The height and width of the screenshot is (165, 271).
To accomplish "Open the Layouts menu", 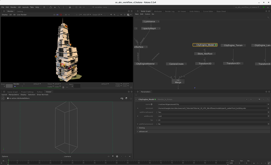I will click(25, 7).
